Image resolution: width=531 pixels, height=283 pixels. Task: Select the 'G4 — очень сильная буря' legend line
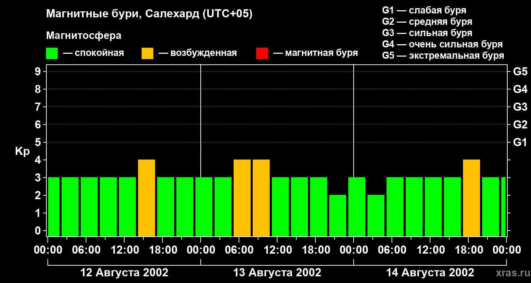[x=442, y=44]
